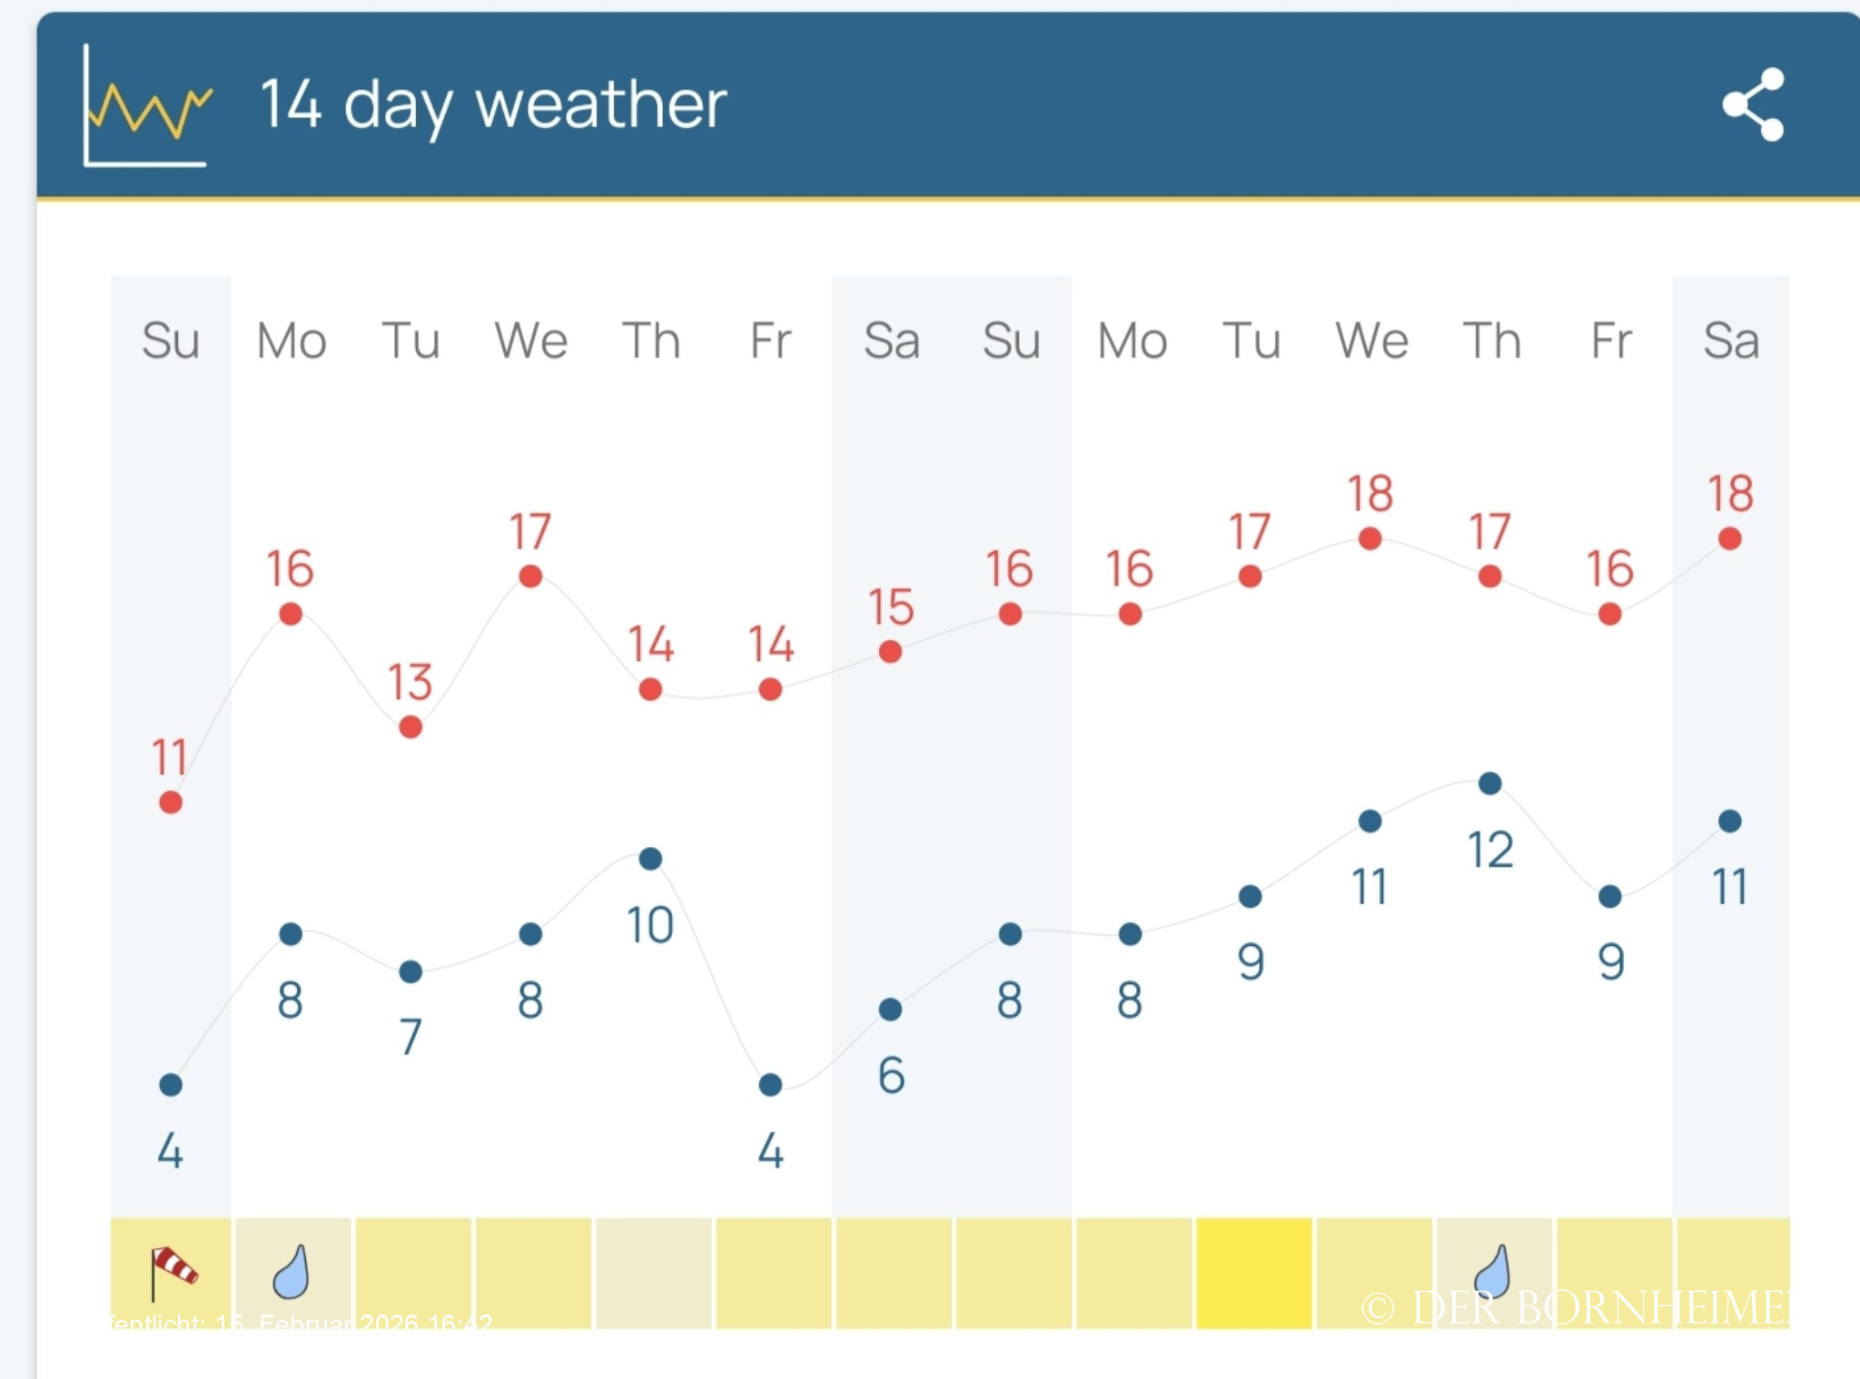Image resolution: width=1860 pixels, height=1379 pixels.
Task: Click the line chart icon in header
Action: pyautogui.click(x=147, y=106)
